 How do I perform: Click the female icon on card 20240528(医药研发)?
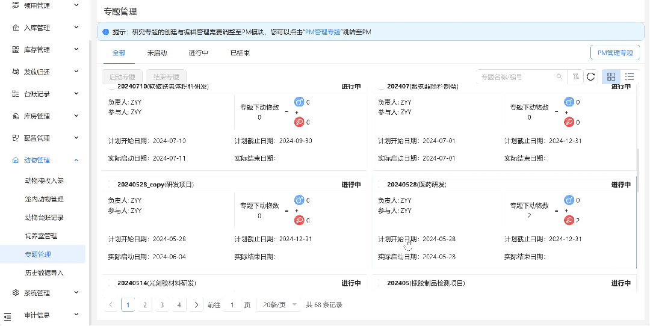click(x=569, y=220)
